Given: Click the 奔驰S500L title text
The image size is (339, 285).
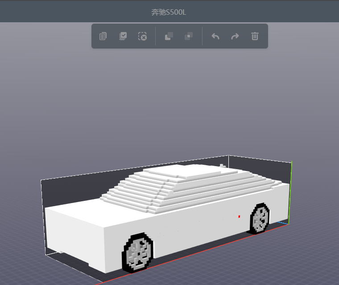Looking at the screenshot, I should pyautogui.click(x=169, y=12).
